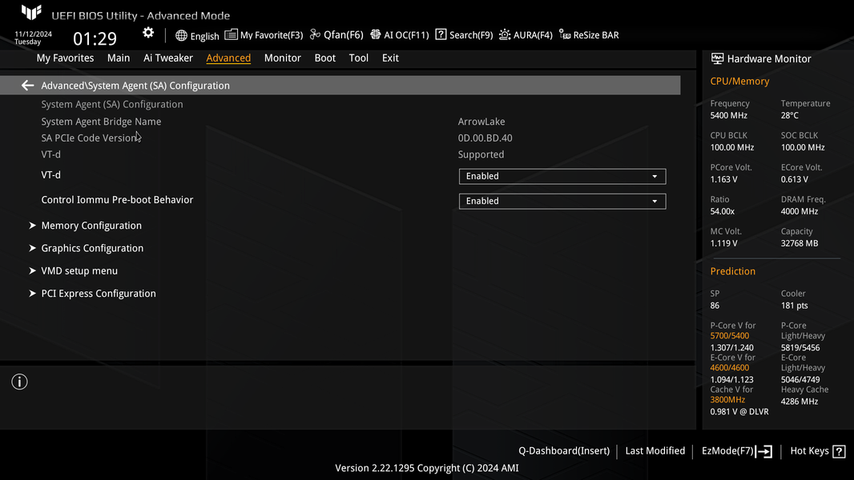
Task: Click the 5700/5400 P-Core link
Action: [x=729, y=336]
